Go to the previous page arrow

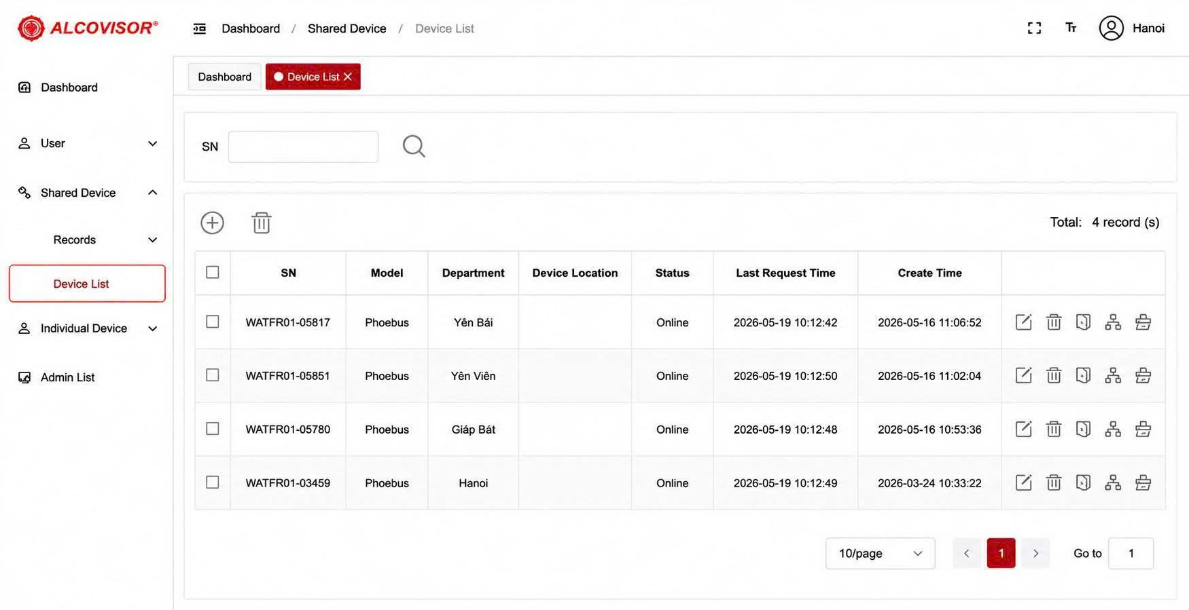(967, 554)
